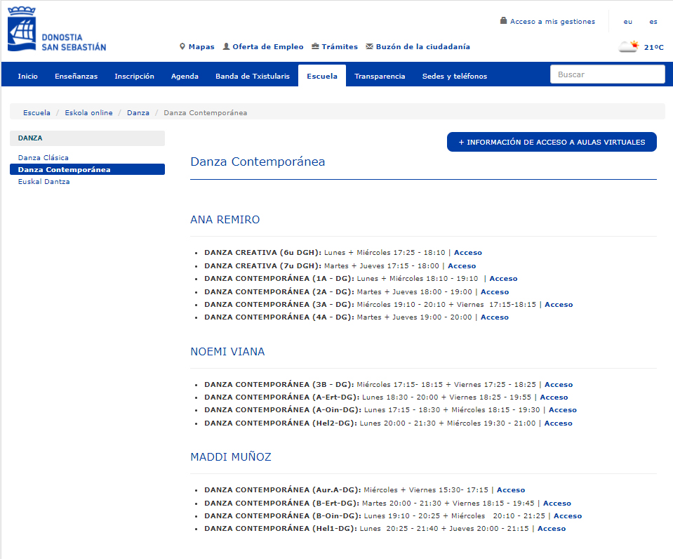This screenshot has width=673, height=559.
Task: Select Euskal Dantza in the sidebar
Action: click(44, 182)
